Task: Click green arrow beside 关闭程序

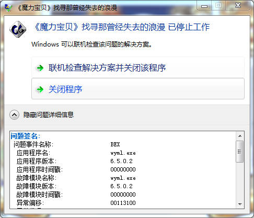Action: pyautogui.click(x=40, y=89)
